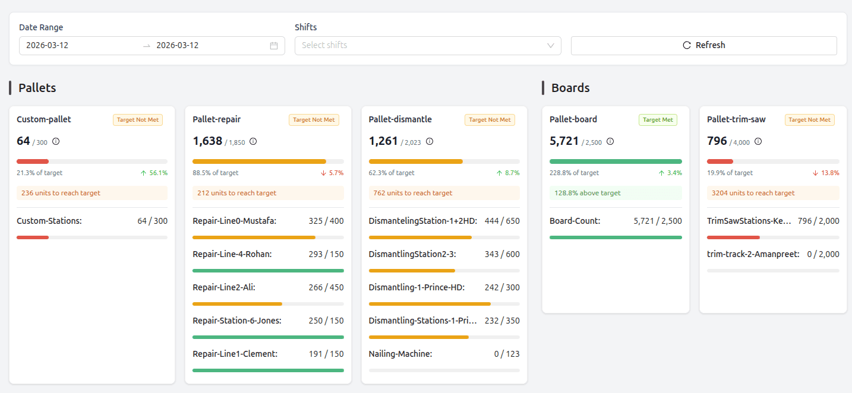Select the end date field in Date Range
Viewport: 852px width, 393px height.
tap(178, 45)
